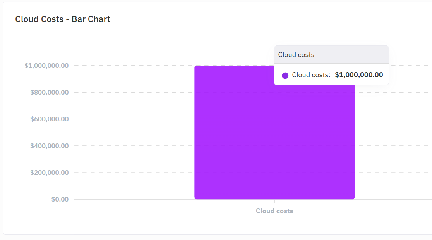Click the dashed gridline at $1,000,000.00
Screen dimensions: 432x240
pos(135,65)
